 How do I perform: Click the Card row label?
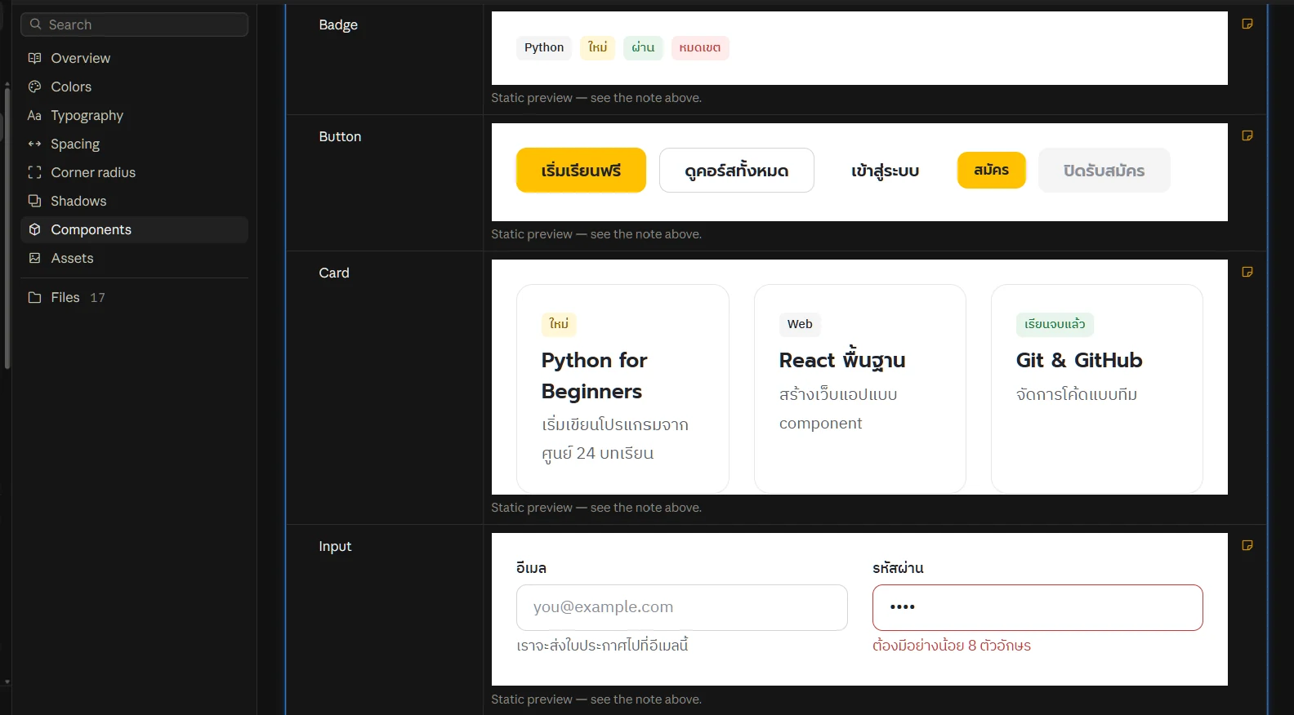[334, 273]
